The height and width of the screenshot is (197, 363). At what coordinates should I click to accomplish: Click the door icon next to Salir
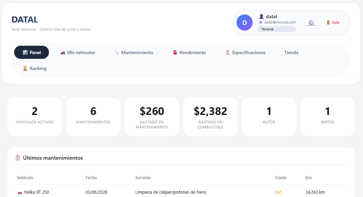pos(328,23)
